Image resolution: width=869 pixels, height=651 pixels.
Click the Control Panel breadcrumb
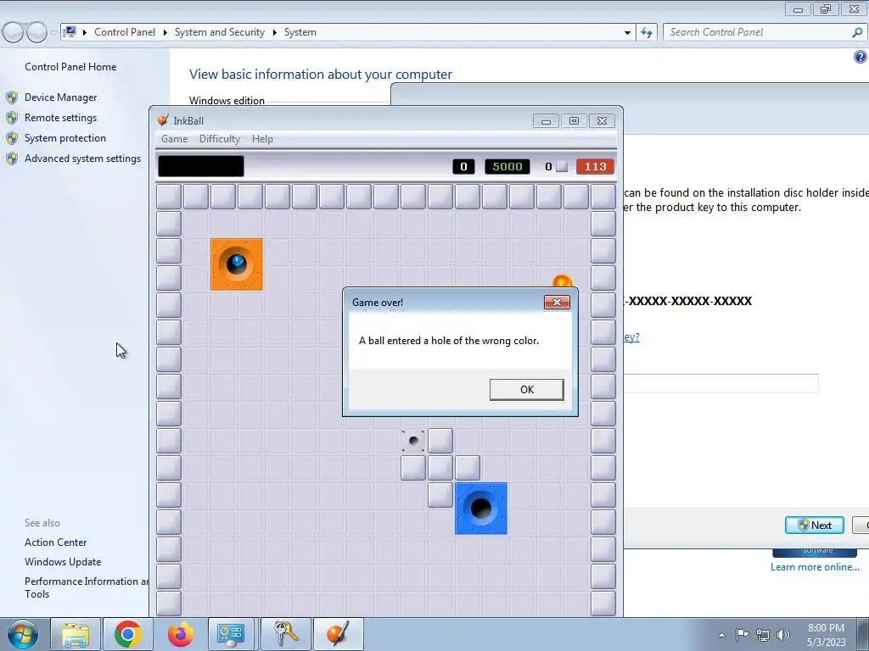[125, 32]
